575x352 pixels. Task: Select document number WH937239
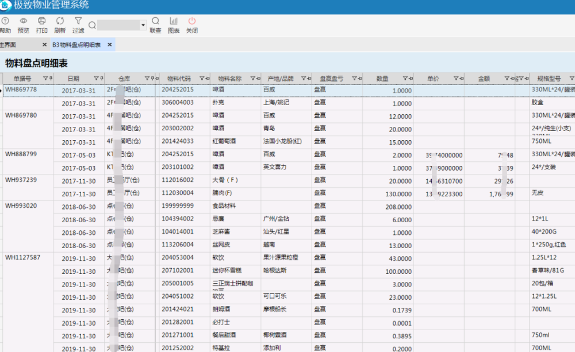21,180
